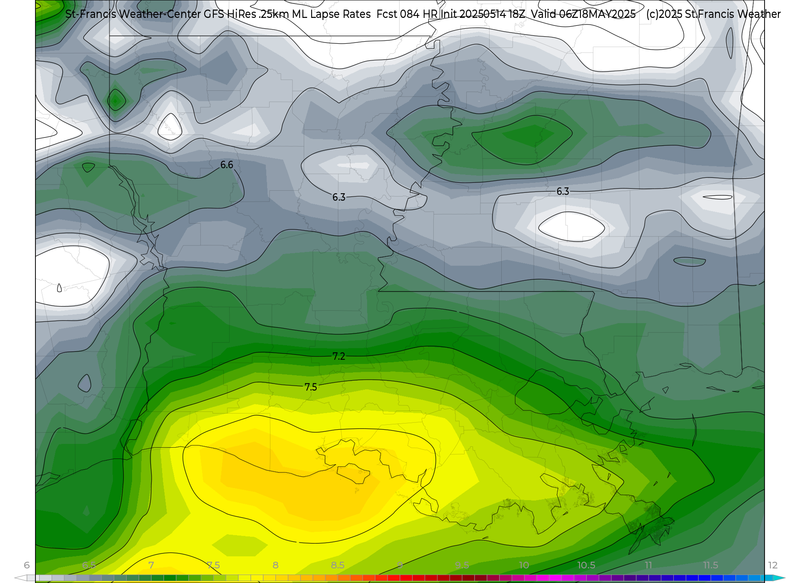Click the colorbar tick label 10
Screen dimensions: 800x583
(x=524, y=566)
